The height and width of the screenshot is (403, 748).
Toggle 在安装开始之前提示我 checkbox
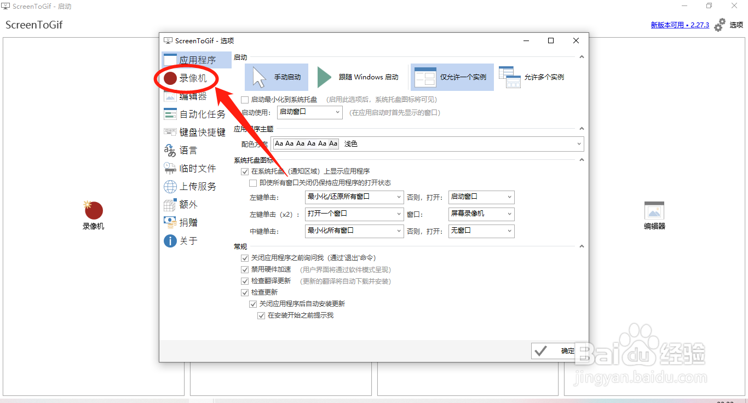tap(261, 315)
